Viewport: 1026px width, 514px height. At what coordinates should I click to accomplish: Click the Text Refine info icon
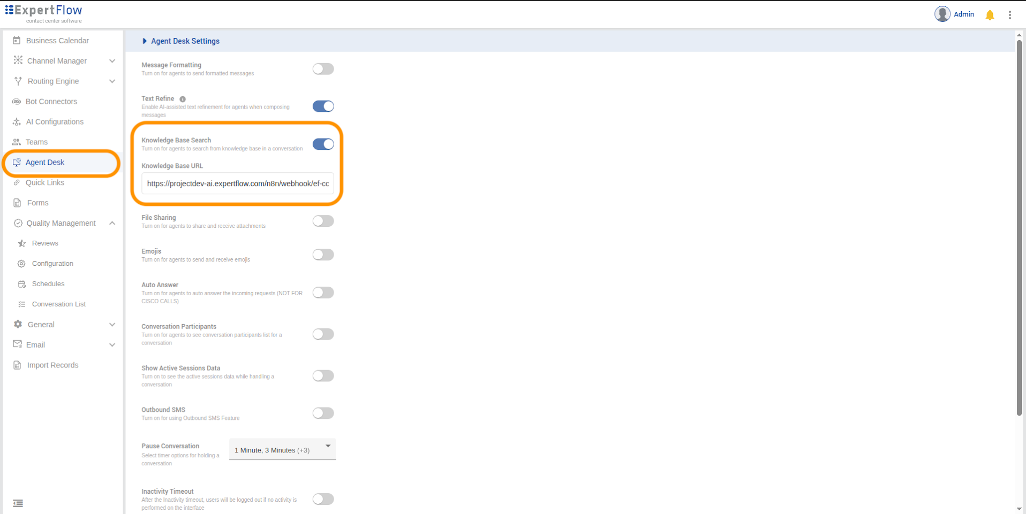pyautogui.click(x=183, y=99)
